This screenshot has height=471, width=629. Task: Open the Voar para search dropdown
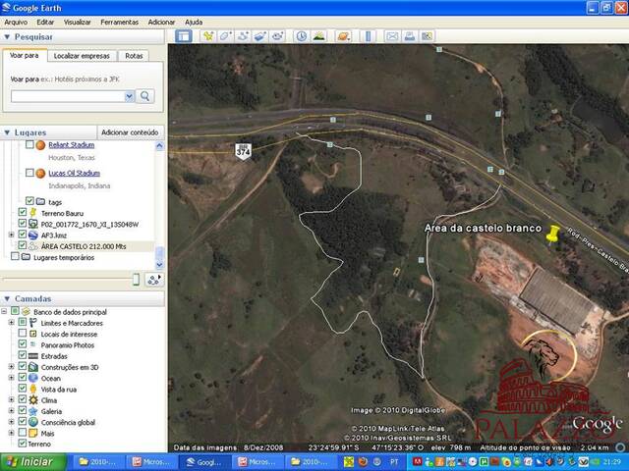click(129, 96)
